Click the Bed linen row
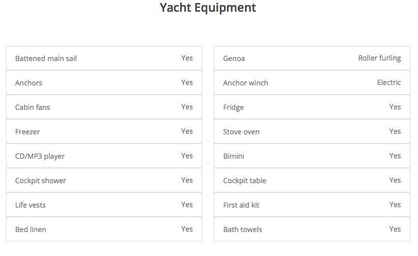 (x=104, y=230)
